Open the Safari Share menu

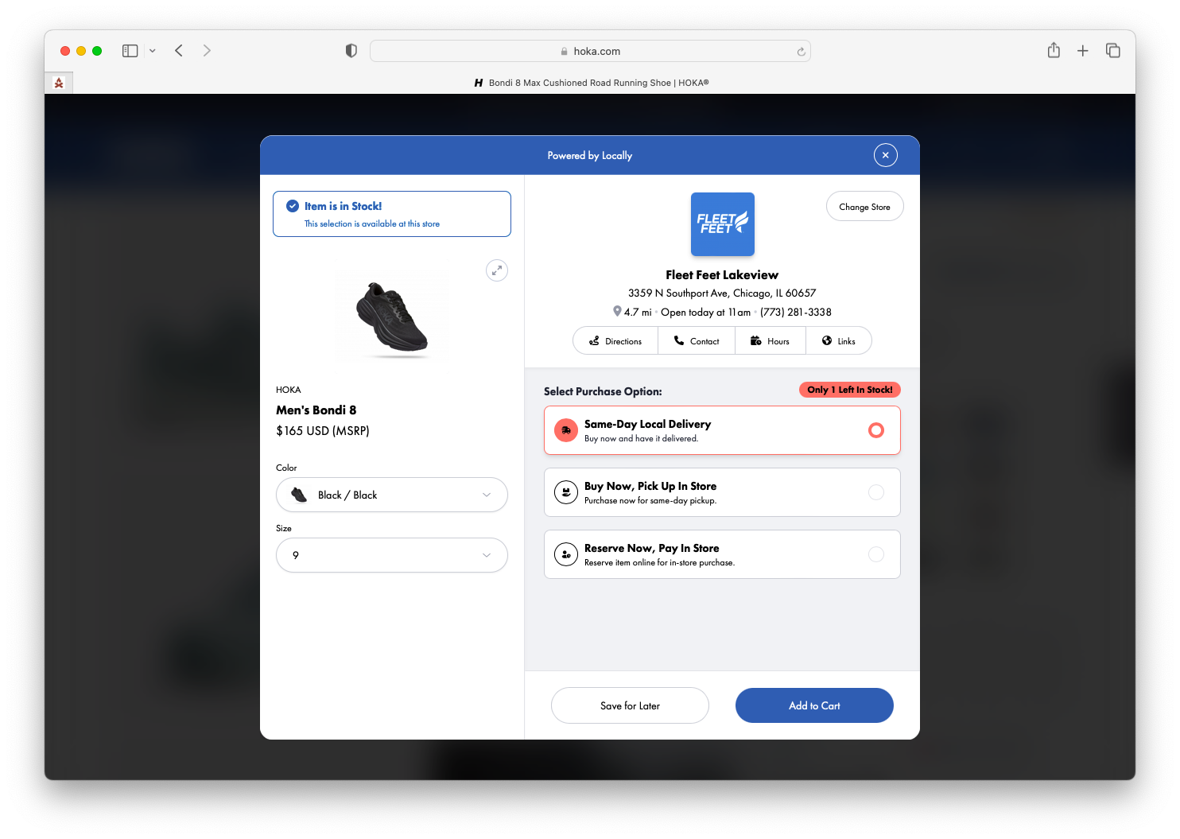[x=1054, y=50]
